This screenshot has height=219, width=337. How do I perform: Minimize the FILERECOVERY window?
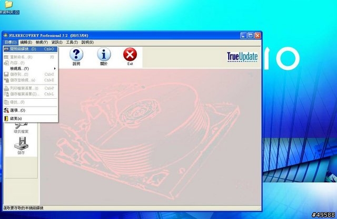click(x=243, y=36)
